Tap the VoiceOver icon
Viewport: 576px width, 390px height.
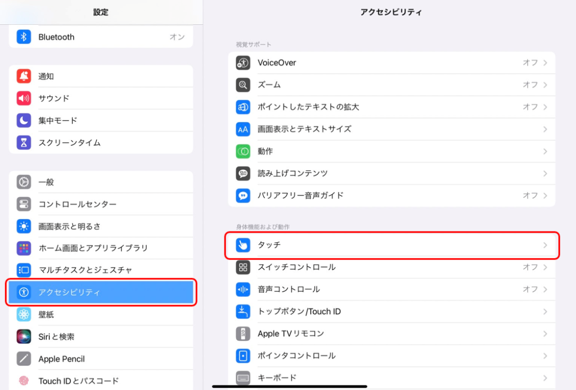click(243, 63)
